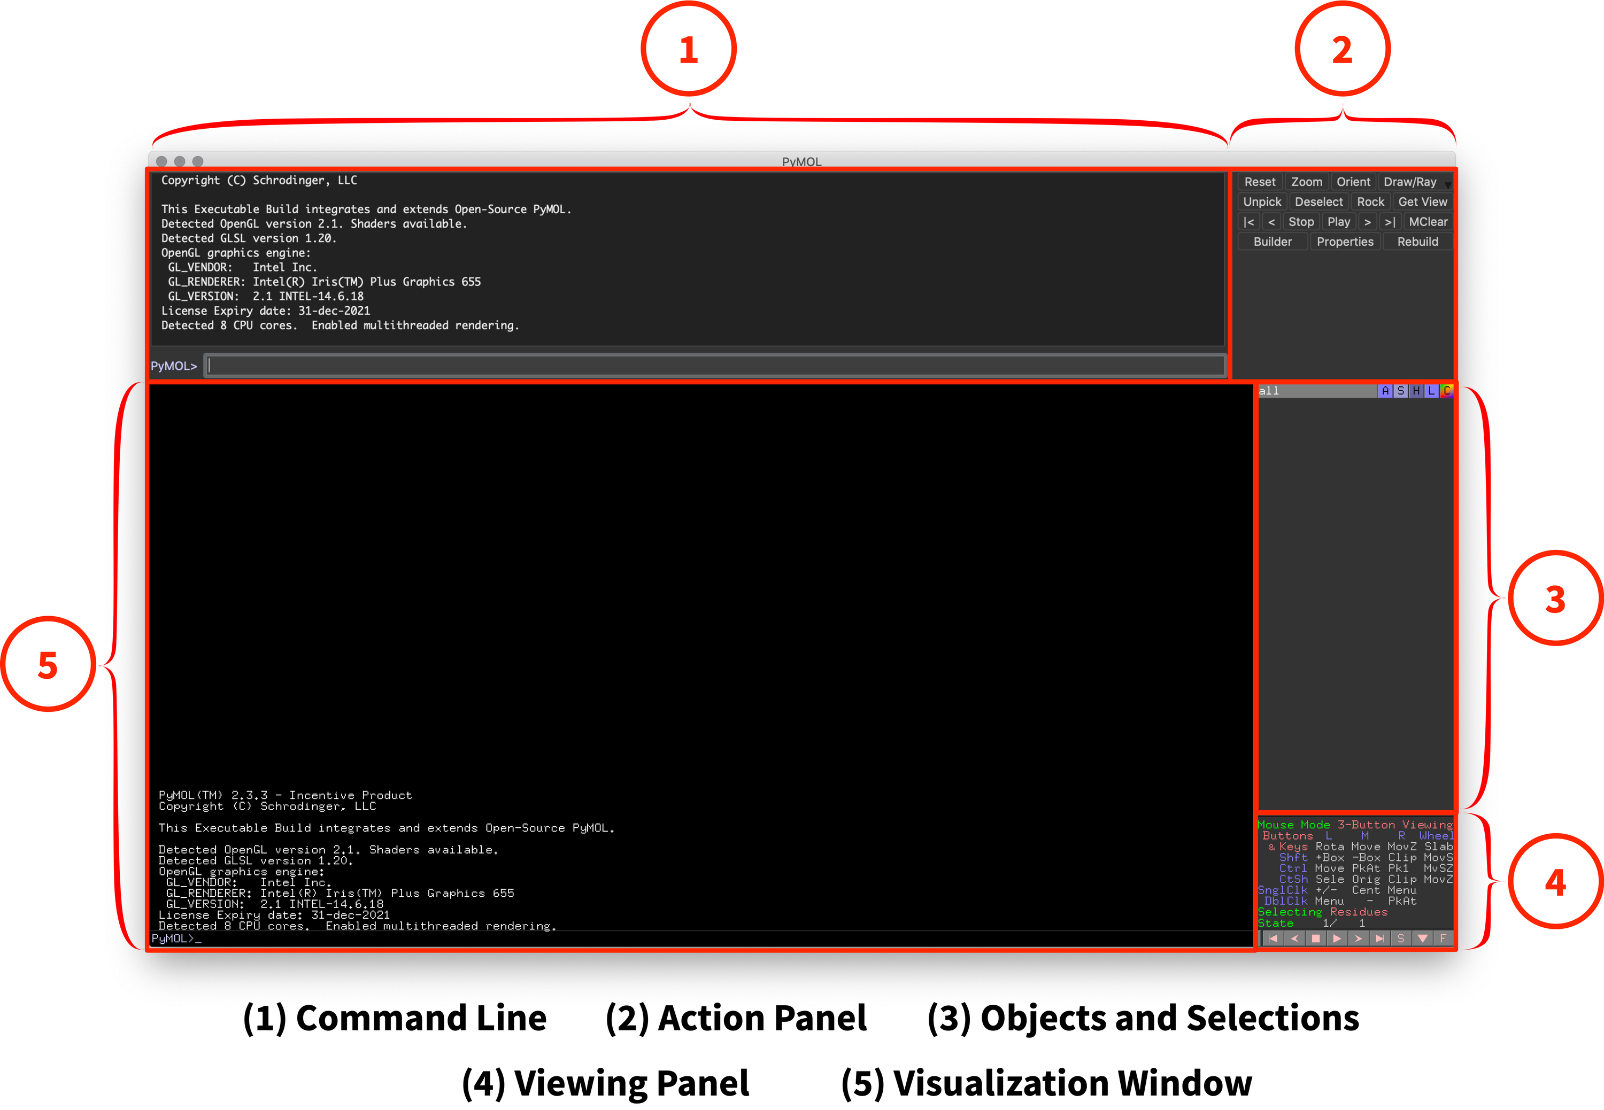The width and height of the screenshot is (1604, 1110).
Task: Click the Unpick button
Action: [1262, 201]
